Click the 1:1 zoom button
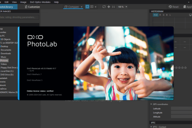Viewport: 192px width, 128px height. (113, 7)
